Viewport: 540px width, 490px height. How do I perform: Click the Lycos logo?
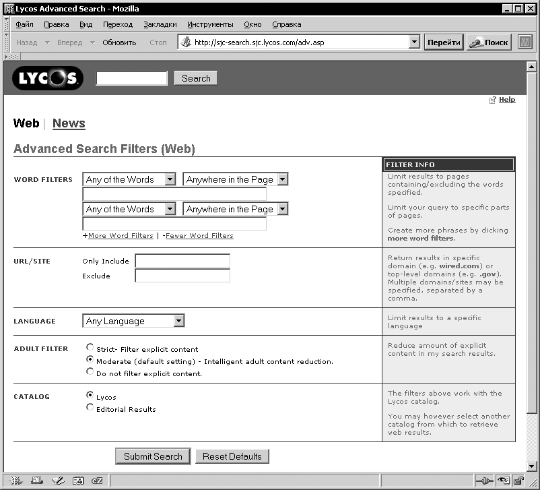(48, 78)
